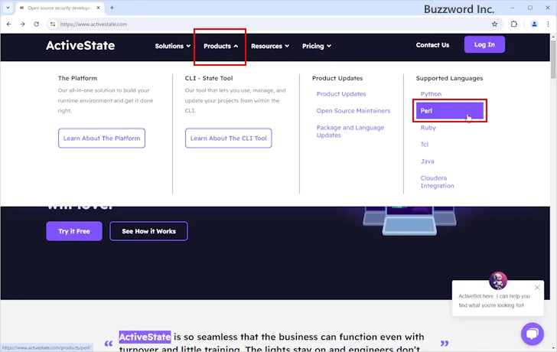Expand the Solutions menu
Image resolution: width=557 pixels, height=352 pixels.
click(x=173, y=46)
